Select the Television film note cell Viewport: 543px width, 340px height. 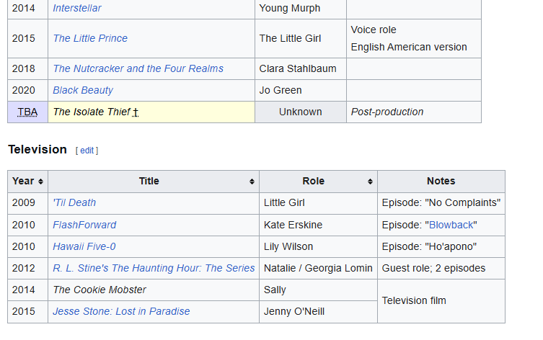pos(441,300)
